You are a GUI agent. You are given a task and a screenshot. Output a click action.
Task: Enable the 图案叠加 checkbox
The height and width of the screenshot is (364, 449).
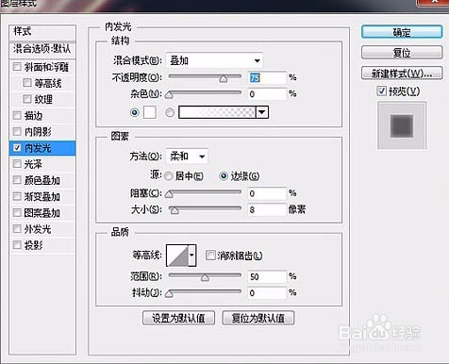click(x=17, y=213)
